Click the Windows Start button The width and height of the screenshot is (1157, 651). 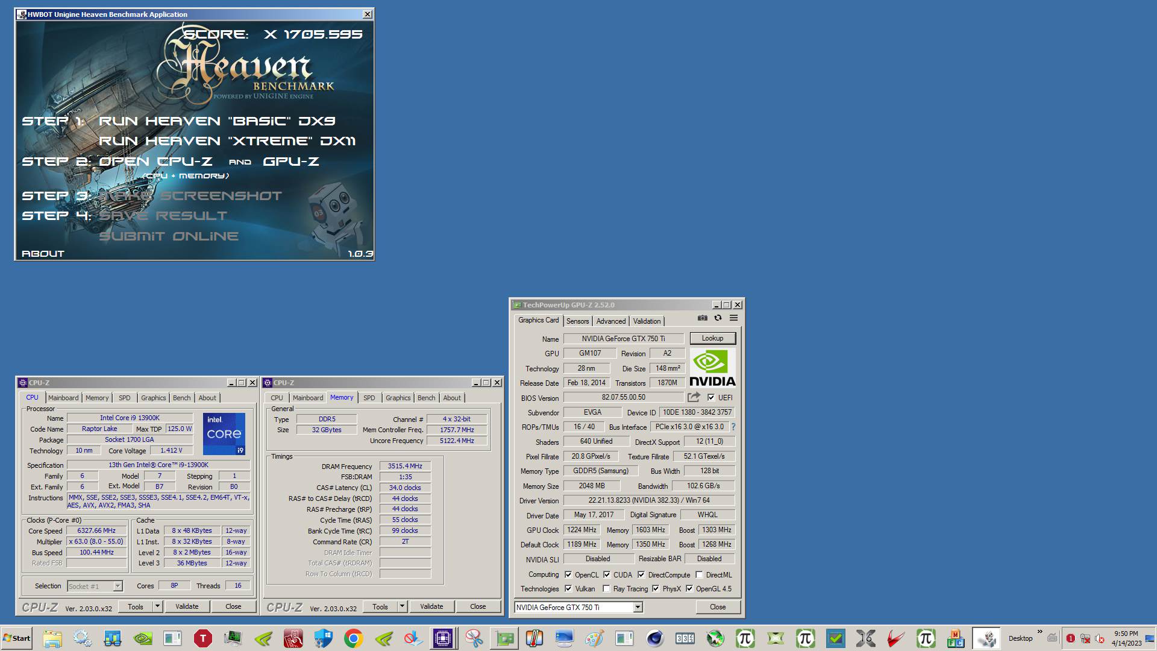[x=16, y=638]
